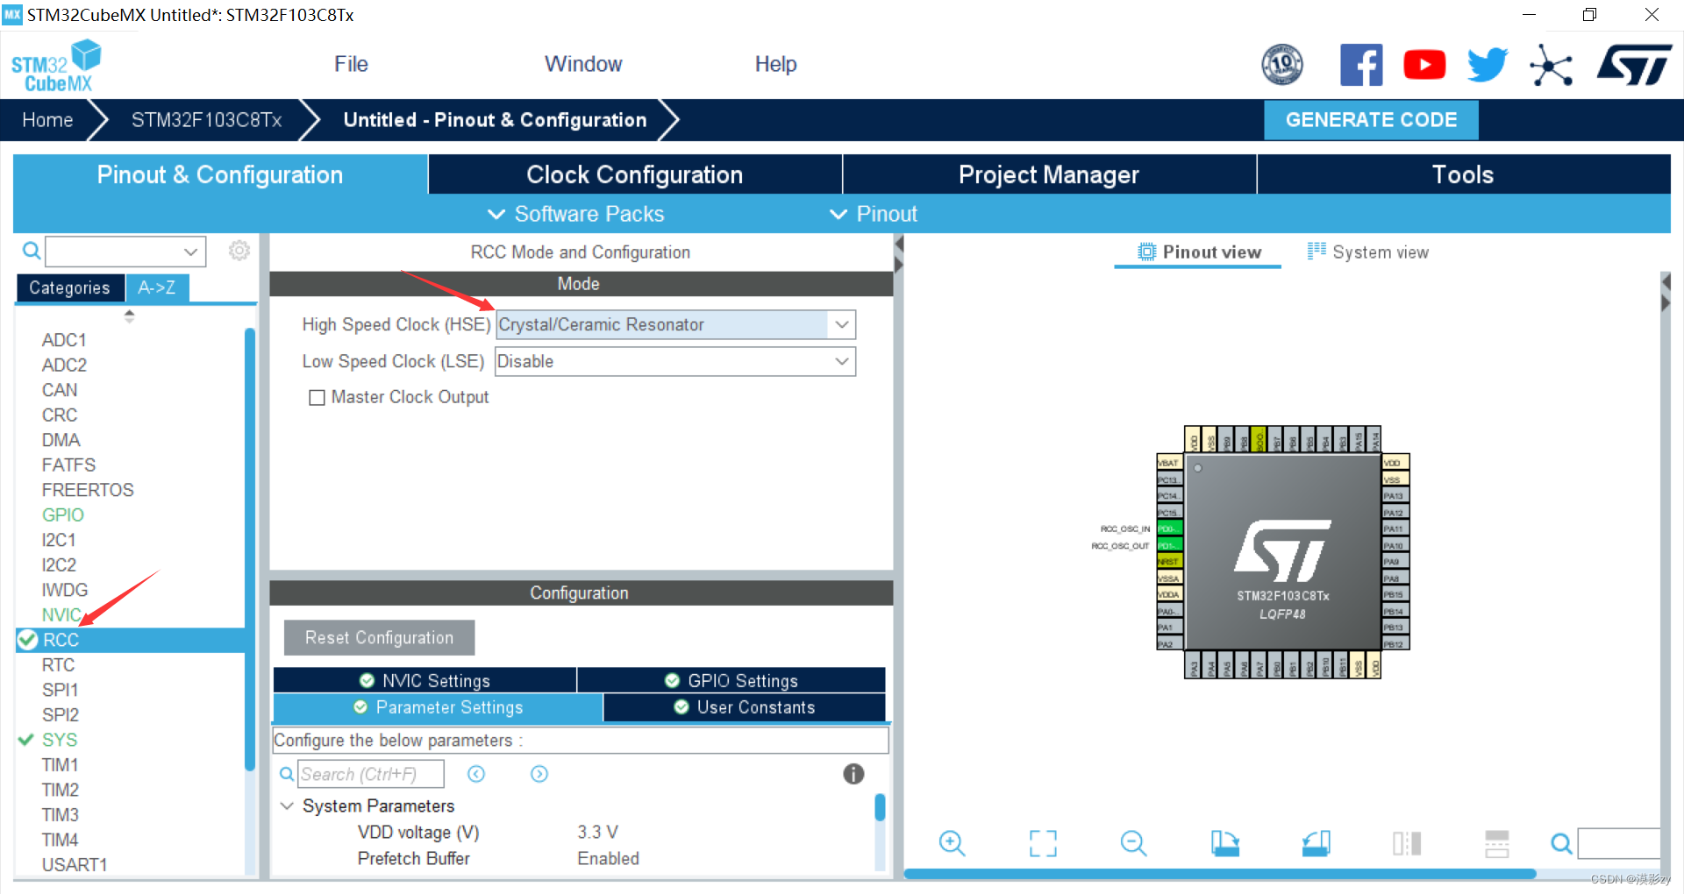Switch to System view
This screenshot has width=1684, height=894.
click(1367, 252)
